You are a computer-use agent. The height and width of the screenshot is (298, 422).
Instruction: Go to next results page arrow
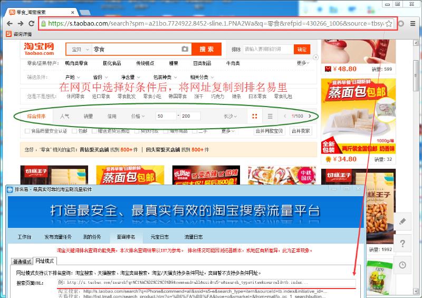point(310,116)
